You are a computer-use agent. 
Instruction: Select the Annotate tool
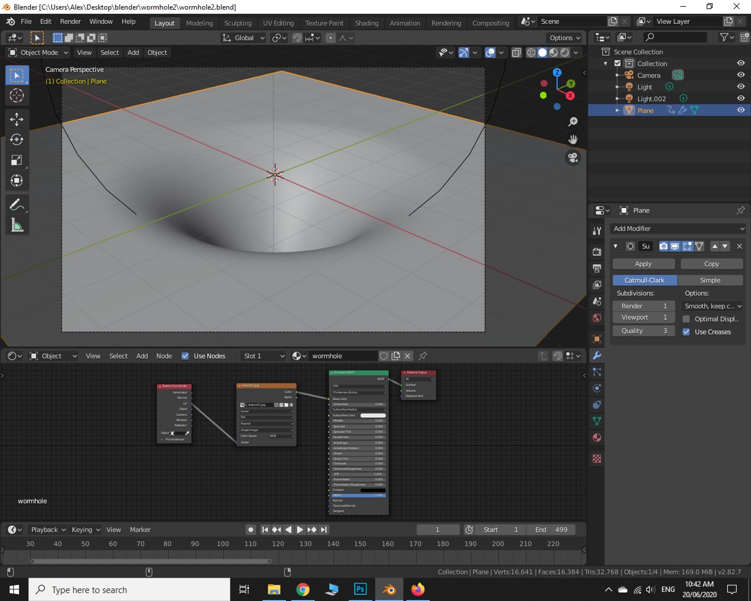(17, 205)
